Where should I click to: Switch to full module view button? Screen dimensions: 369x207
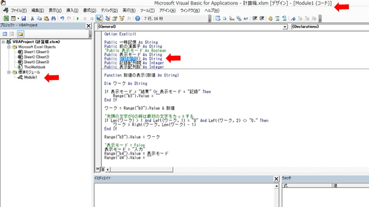coord(103,169)
